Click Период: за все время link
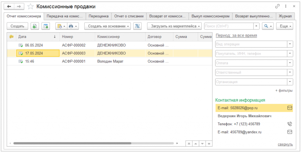The width and height of the screenshot is (301, 152). (237, 35)
